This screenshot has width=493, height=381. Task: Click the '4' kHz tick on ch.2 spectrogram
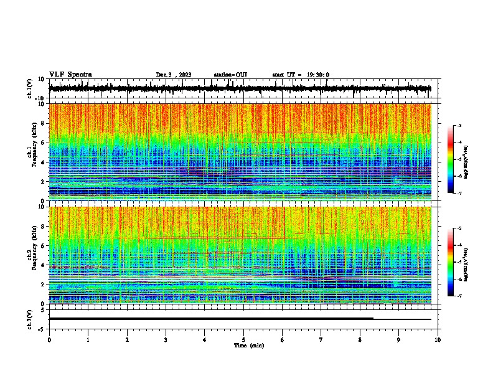coord(43,265)
